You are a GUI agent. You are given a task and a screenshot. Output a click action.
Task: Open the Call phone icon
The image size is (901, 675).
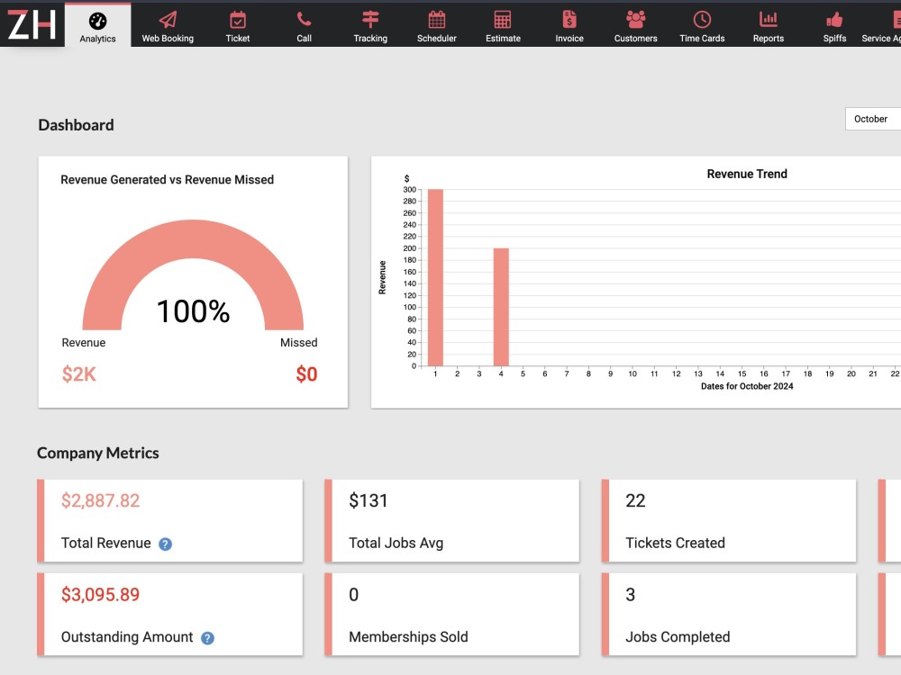[x=304, y=20]
